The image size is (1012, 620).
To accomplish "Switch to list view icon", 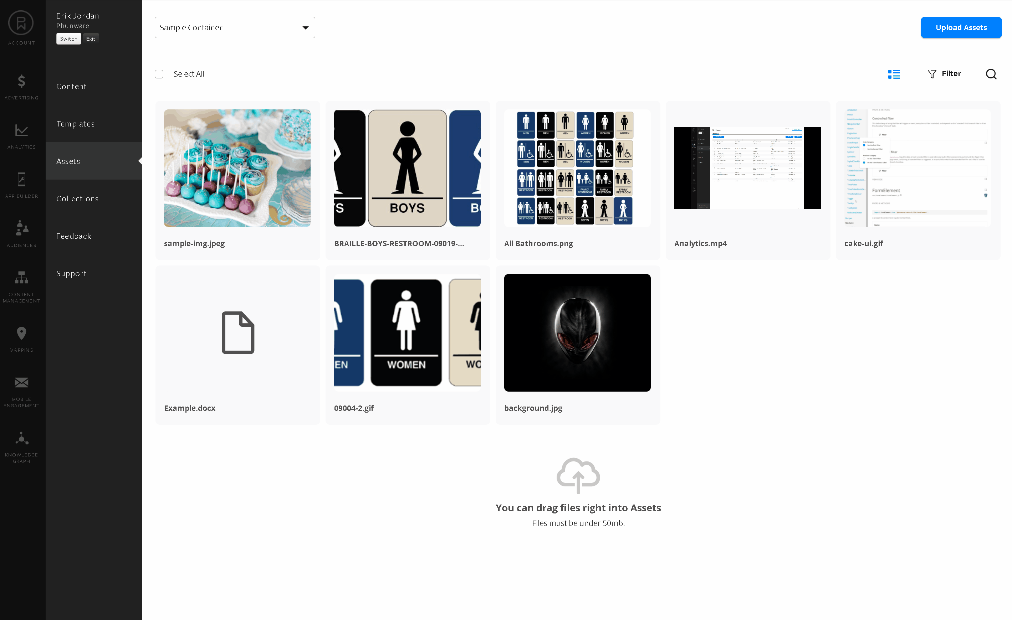I will pos(894,74).
